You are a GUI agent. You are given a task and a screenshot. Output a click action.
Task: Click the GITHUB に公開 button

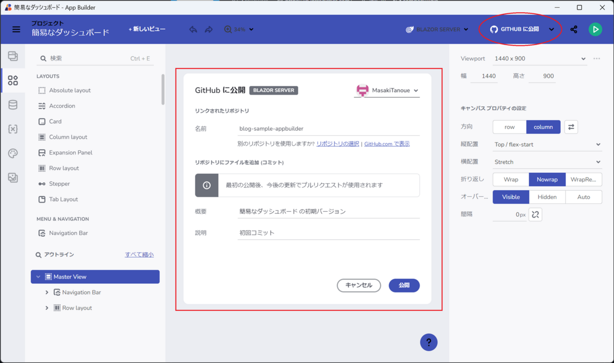514,30
